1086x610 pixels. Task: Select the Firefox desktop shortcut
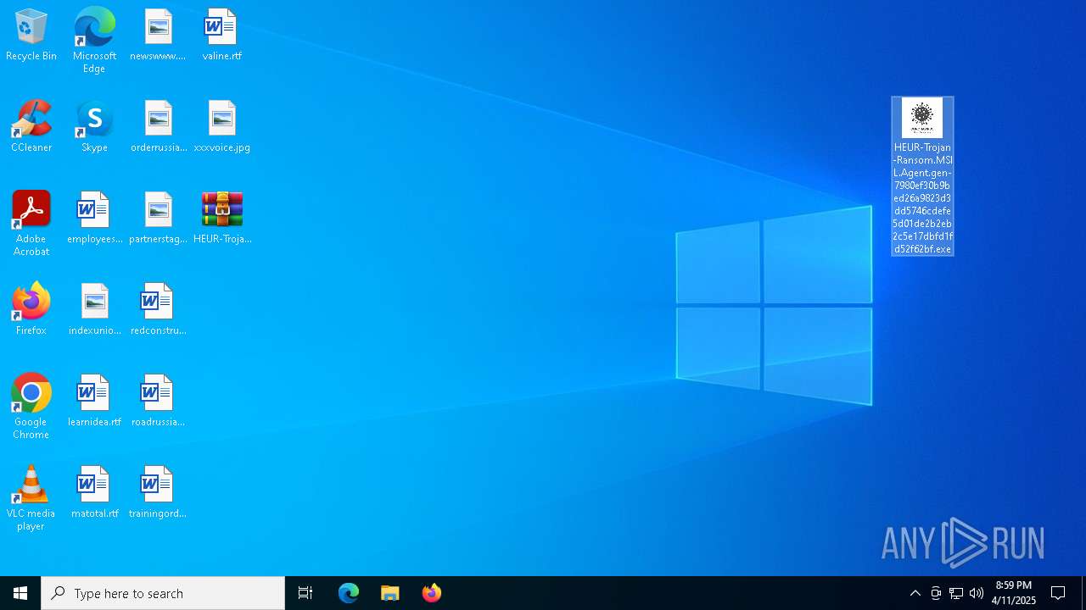pyautogui.click(x=31, y=310)
